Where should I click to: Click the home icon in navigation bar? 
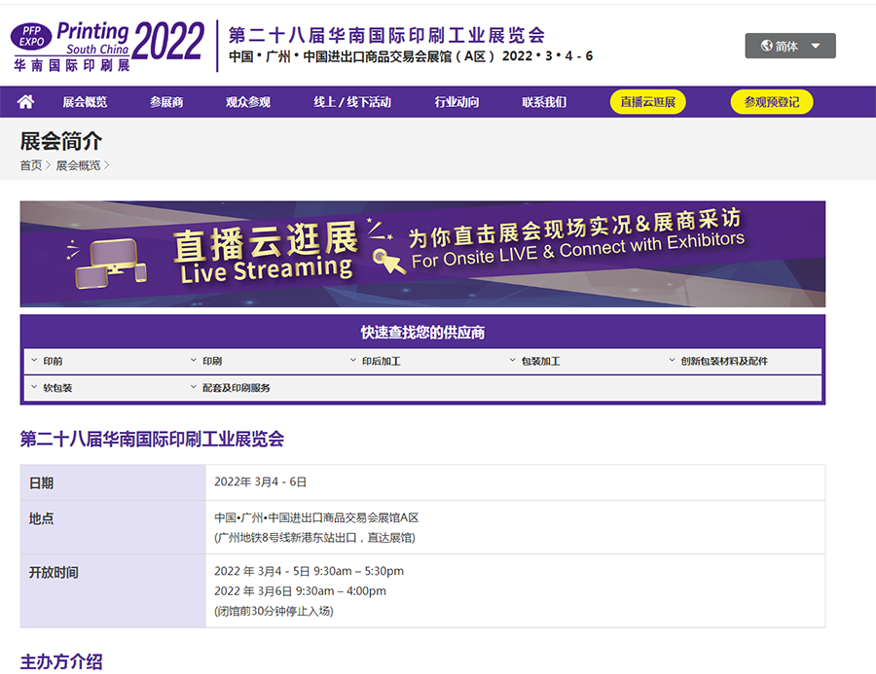point(26,102)
